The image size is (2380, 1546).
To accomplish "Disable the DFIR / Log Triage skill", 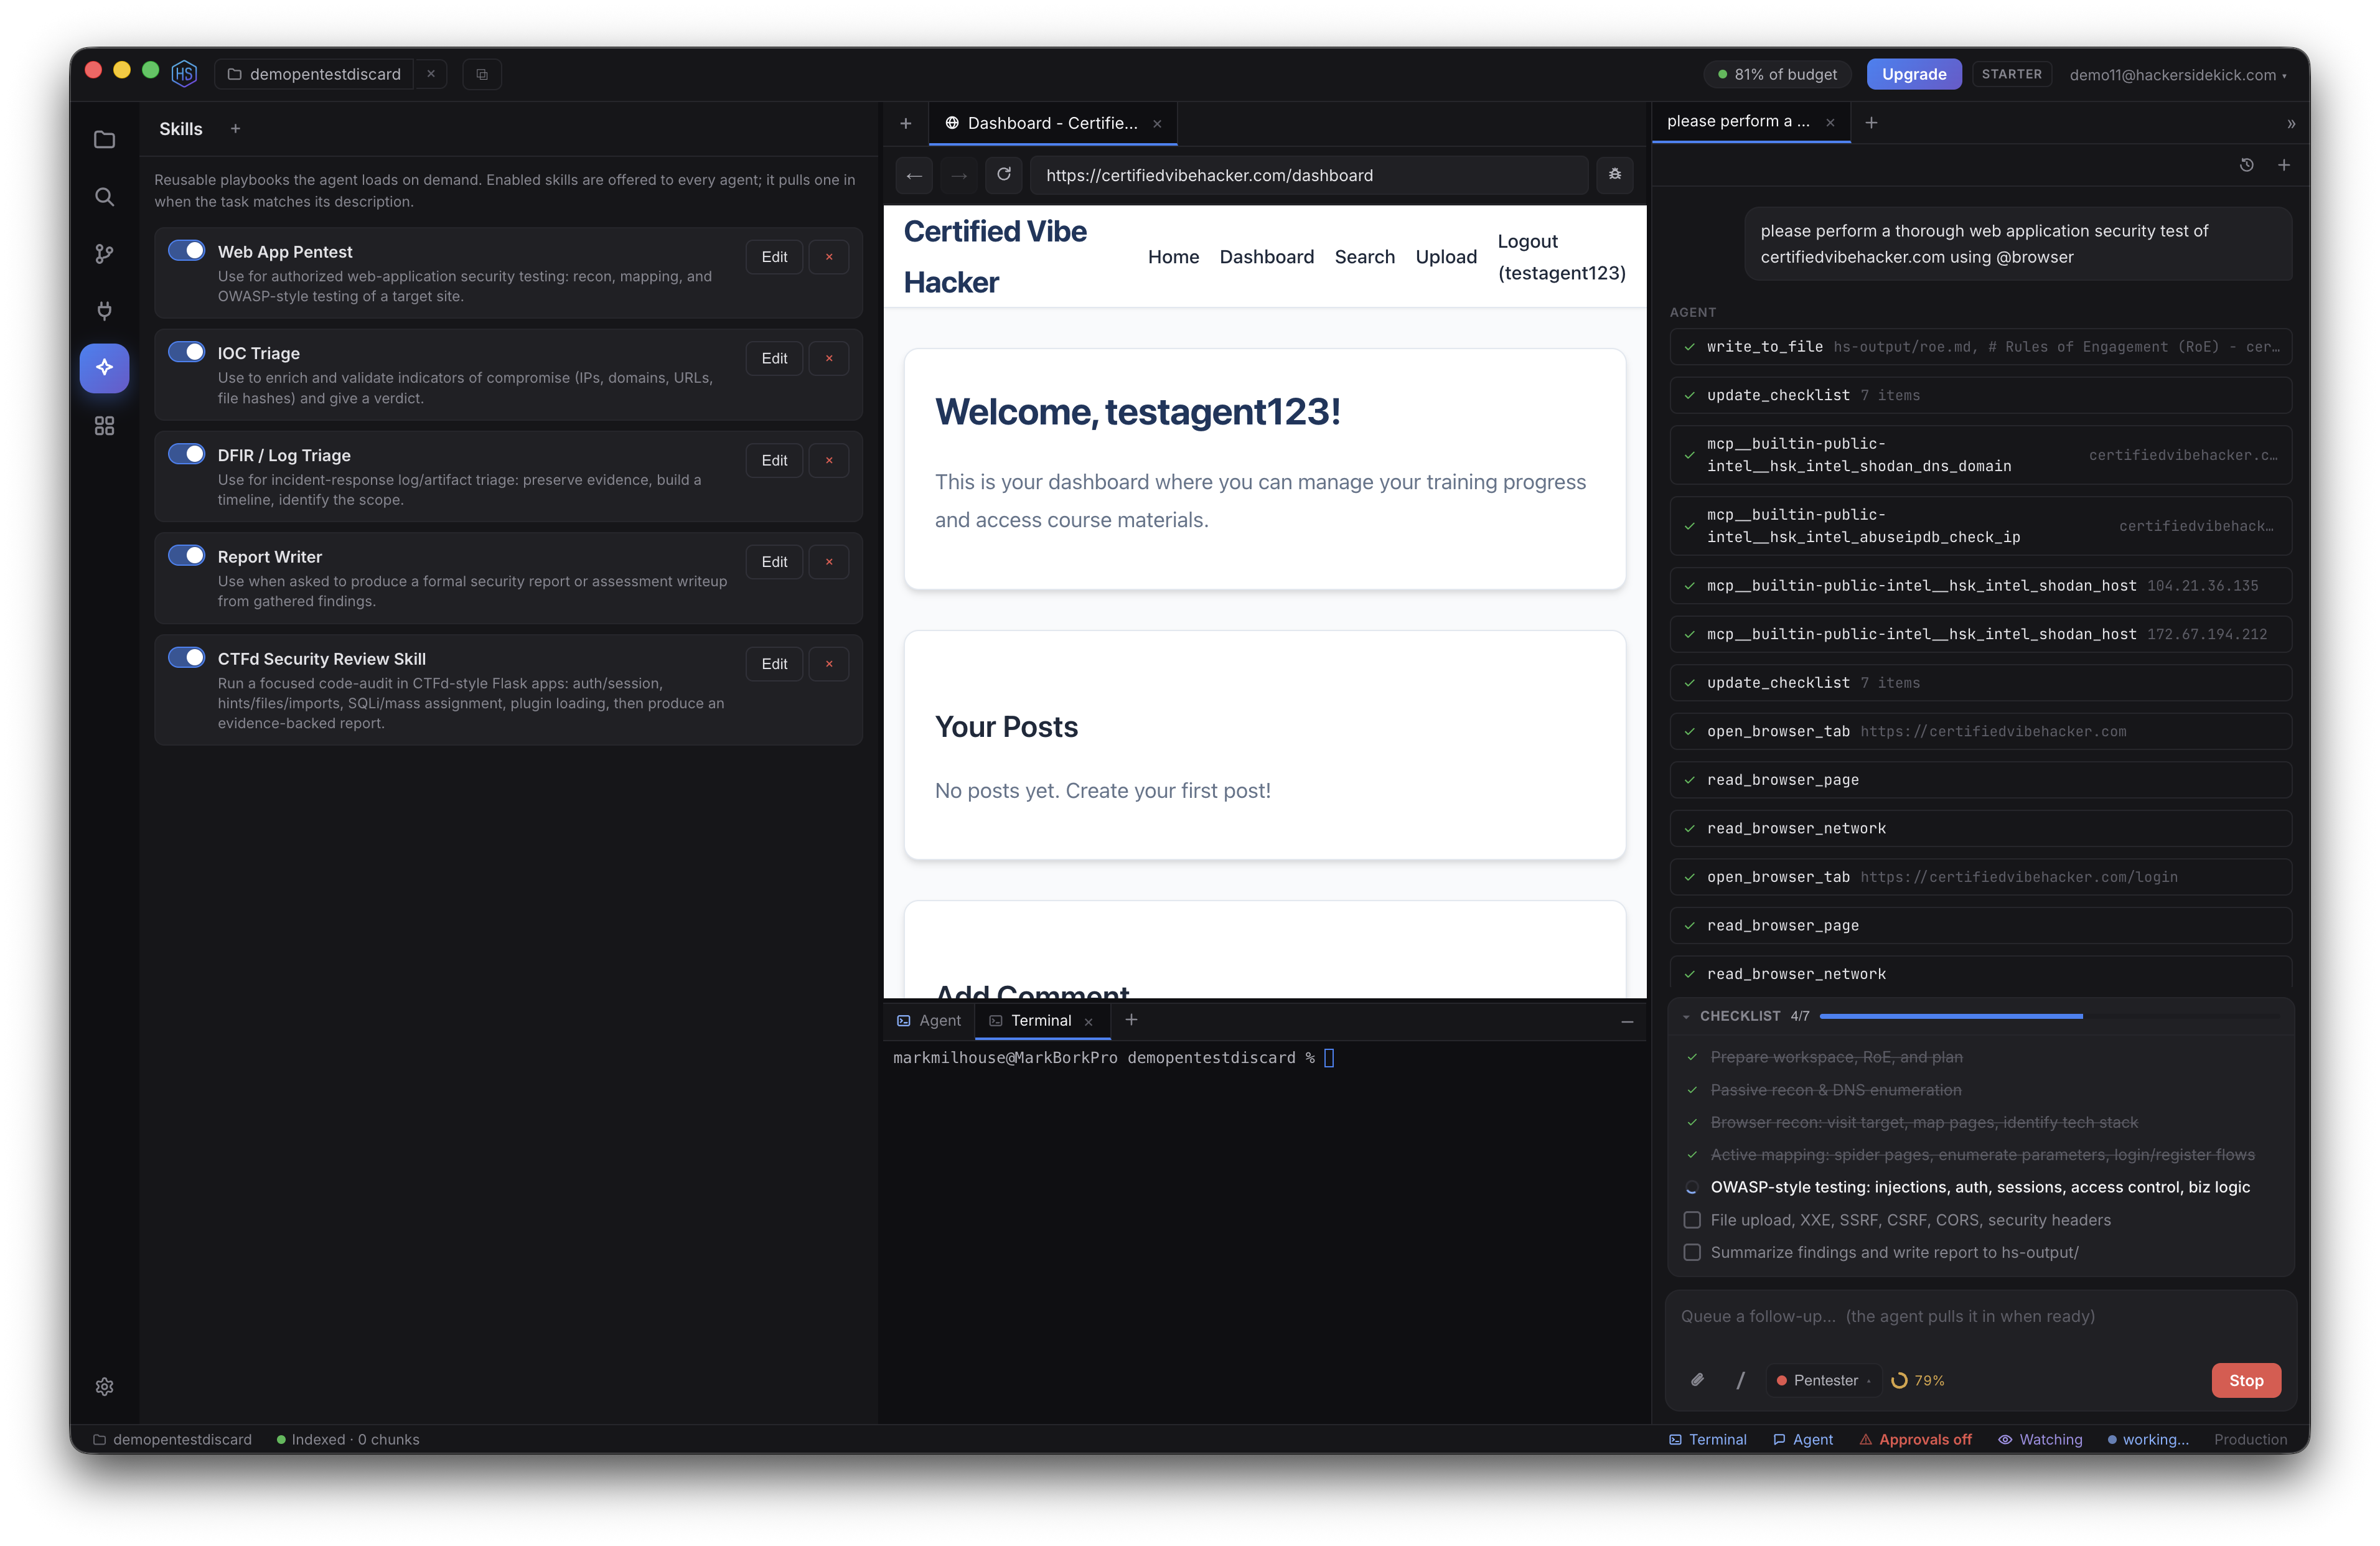I will tap(187, 453).
